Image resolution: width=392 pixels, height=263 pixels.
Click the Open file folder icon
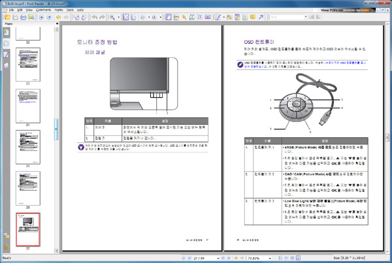pos(5,16)
